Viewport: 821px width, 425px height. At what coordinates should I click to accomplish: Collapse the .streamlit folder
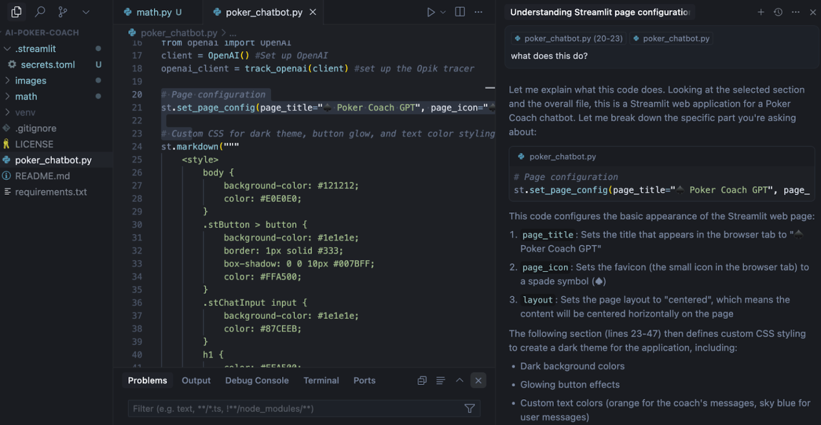7,49
